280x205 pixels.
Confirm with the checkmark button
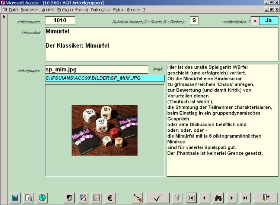[157, 198]
